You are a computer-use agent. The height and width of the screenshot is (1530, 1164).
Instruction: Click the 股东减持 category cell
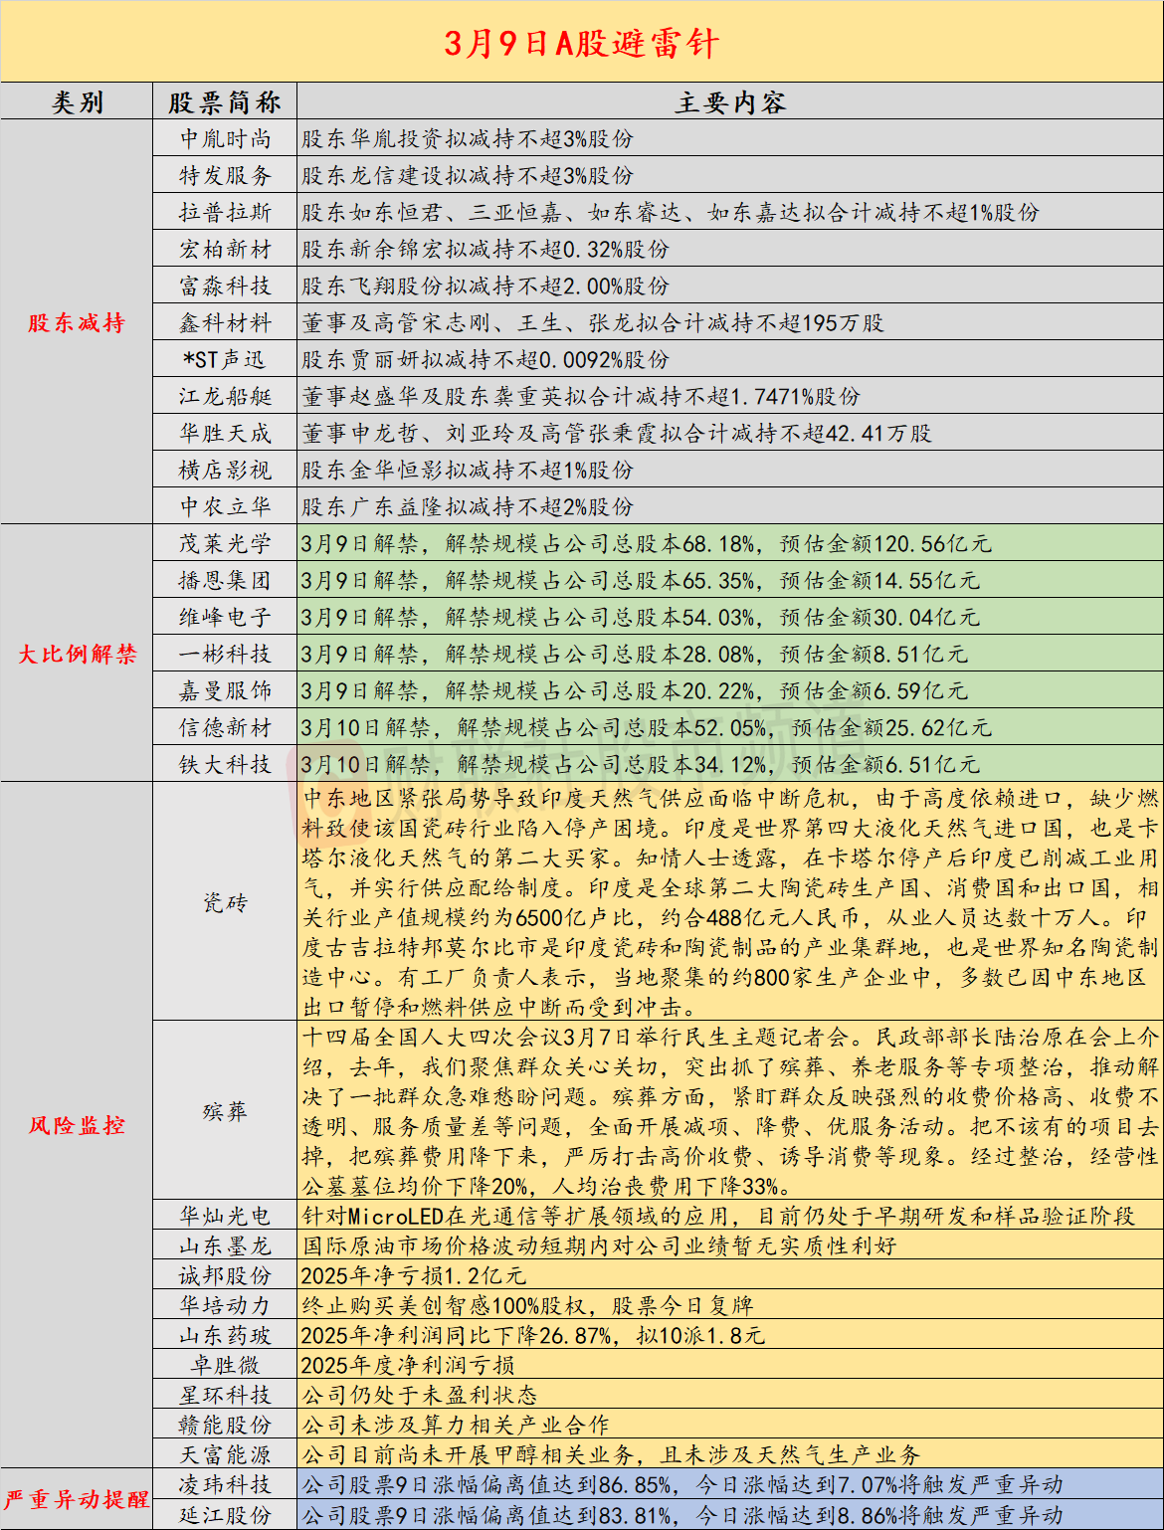point(78,322)
